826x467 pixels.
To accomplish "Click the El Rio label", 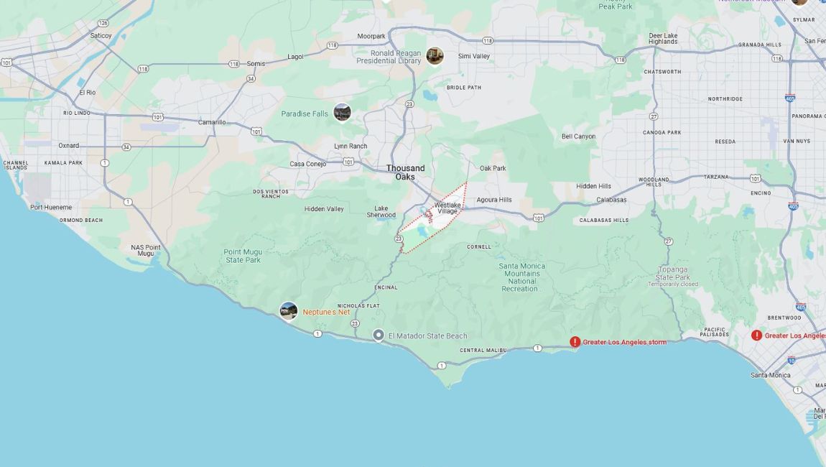I will (x=88, y=92).
